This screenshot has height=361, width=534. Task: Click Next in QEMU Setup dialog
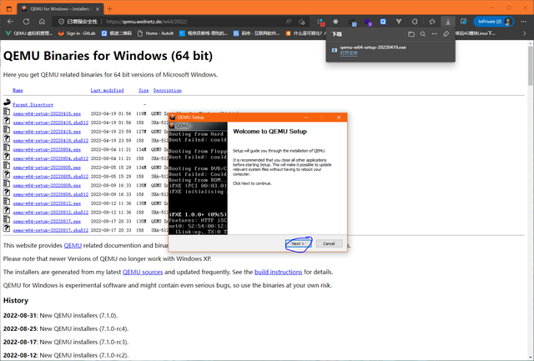tap(298, 243)
